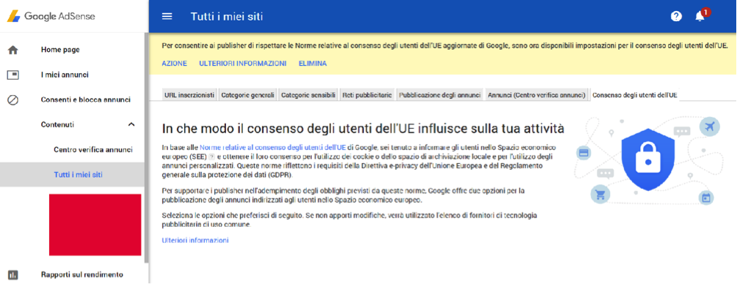
Task: Select Tutti i miei siti item
Action: (x=78, y=175)
